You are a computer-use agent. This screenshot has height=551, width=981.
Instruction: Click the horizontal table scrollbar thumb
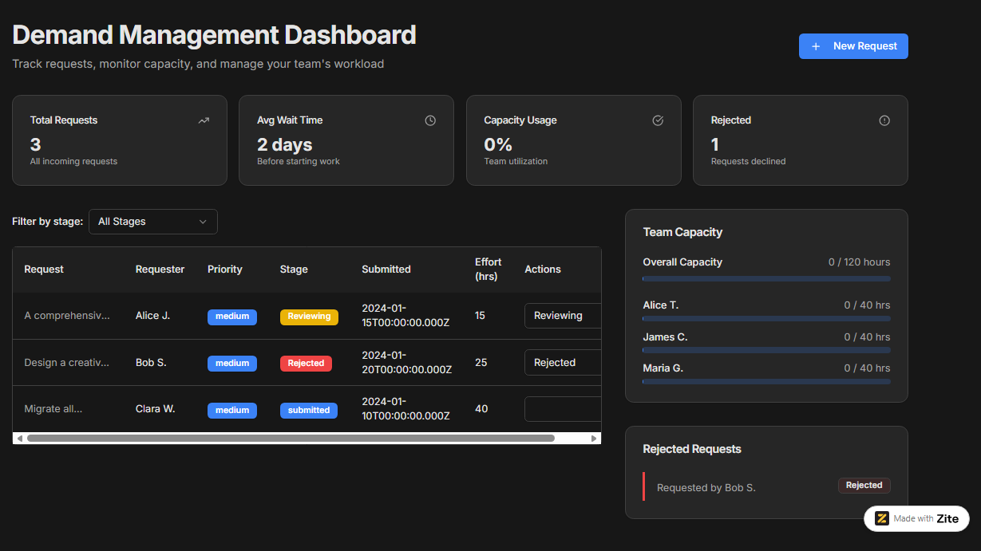tap(291, 438)
